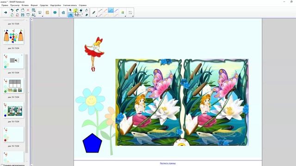Pick the purple line style
The height and width of the screenshot is (166, 296).
(x=116, y=10)
